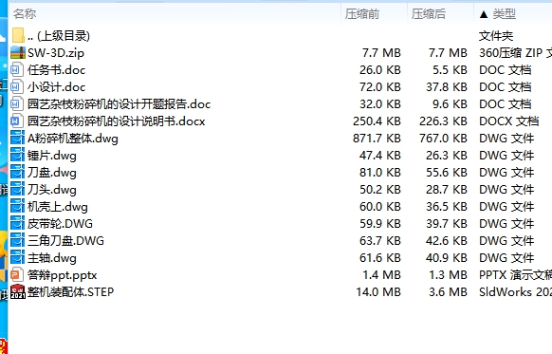Image resolution: width=552 pixels, height=354 pixels.
Task: Toggle the sort arrow beside 类型
Action: [x=484, y=14]
